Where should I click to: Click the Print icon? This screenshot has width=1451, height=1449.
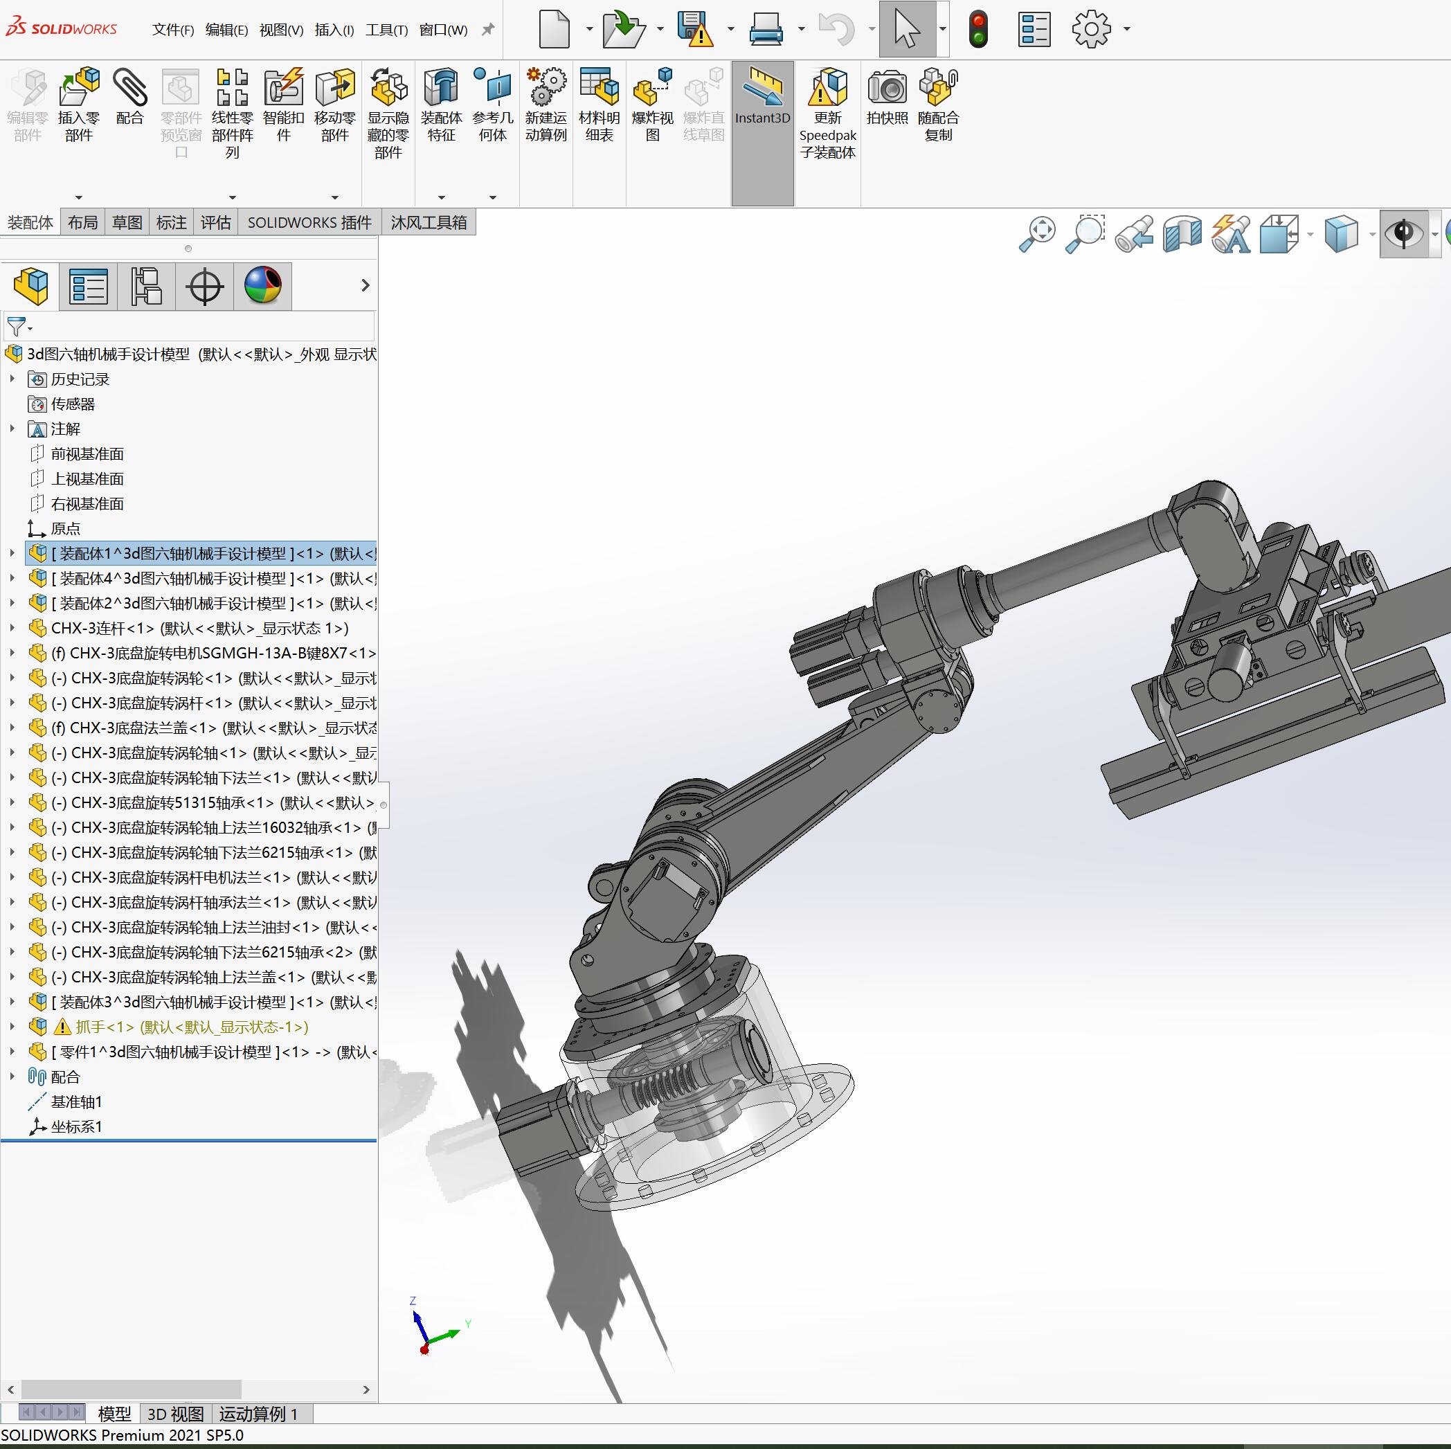click(766, 28)
